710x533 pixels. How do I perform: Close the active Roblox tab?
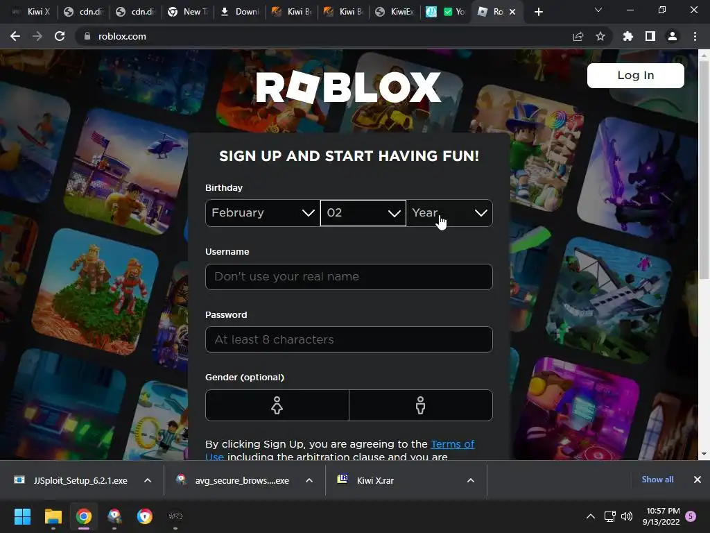pos(512,12)
